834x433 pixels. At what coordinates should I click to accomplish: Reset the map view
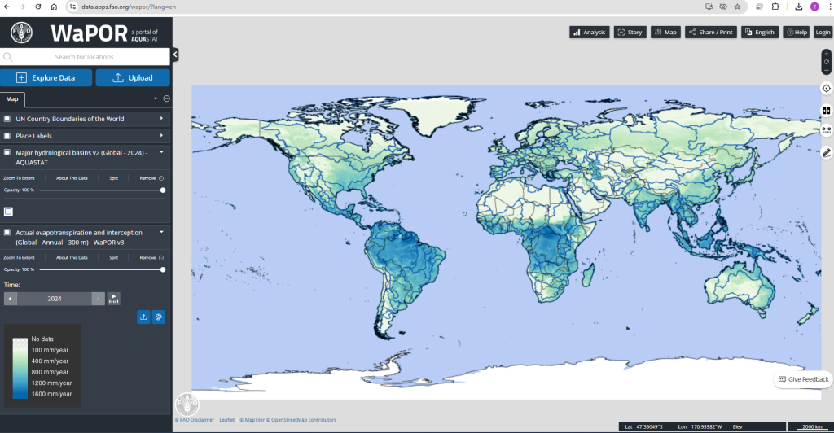(826, 62)
